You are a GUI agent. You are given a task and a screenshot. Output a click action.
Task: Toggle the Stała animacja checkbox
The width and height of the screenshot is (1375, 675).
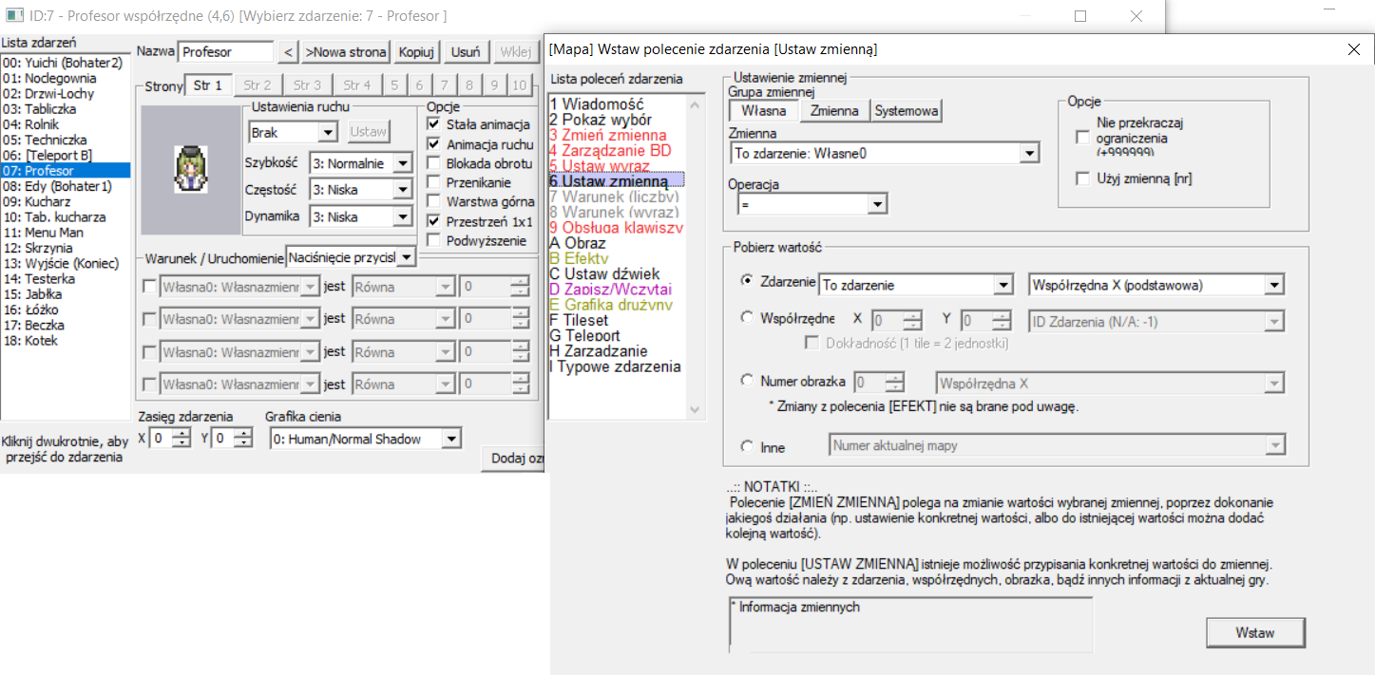(433, 124)
